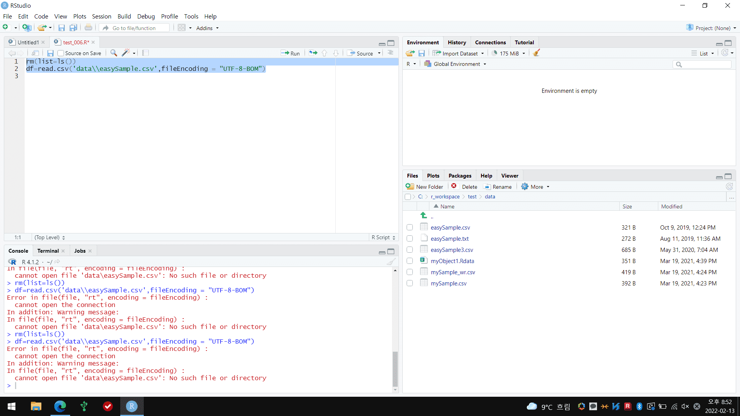Open Find/Replace with the magnifier icon
This screenshot has width=740, height=416.
click(113, 53)
